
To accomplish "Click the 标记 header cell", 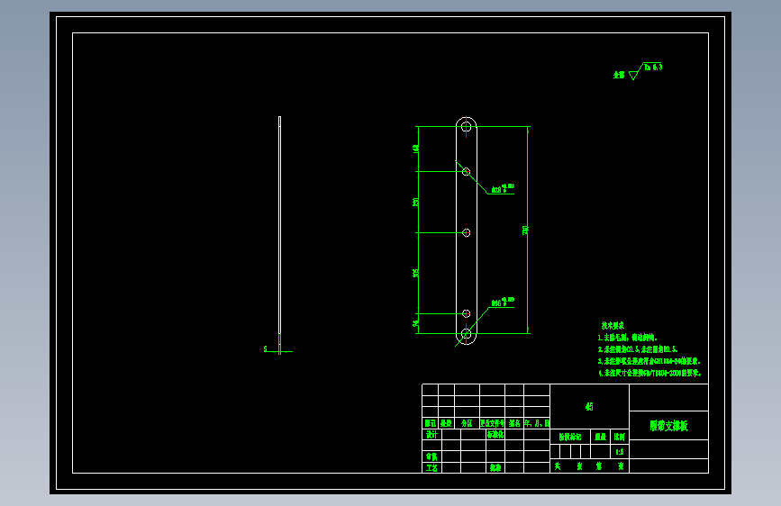I will (431, 423).
